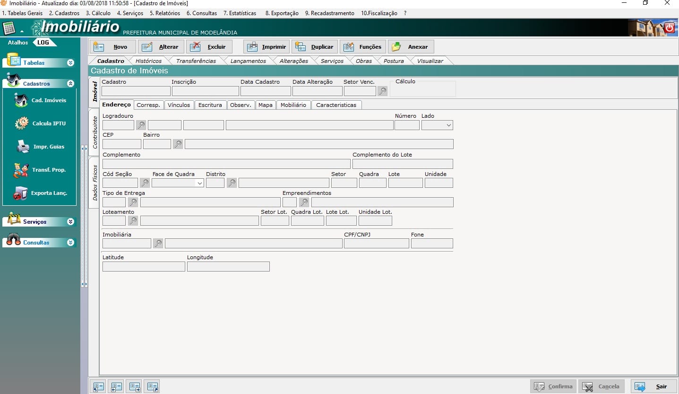The image size is (679, 394).
Task: Click the red power icon in header
Action: click(669, 28)
